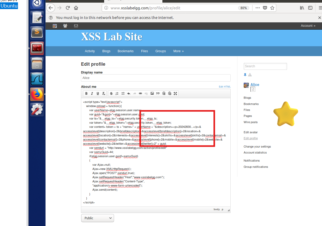Open the friends icon in Elgg topbar

65,26
